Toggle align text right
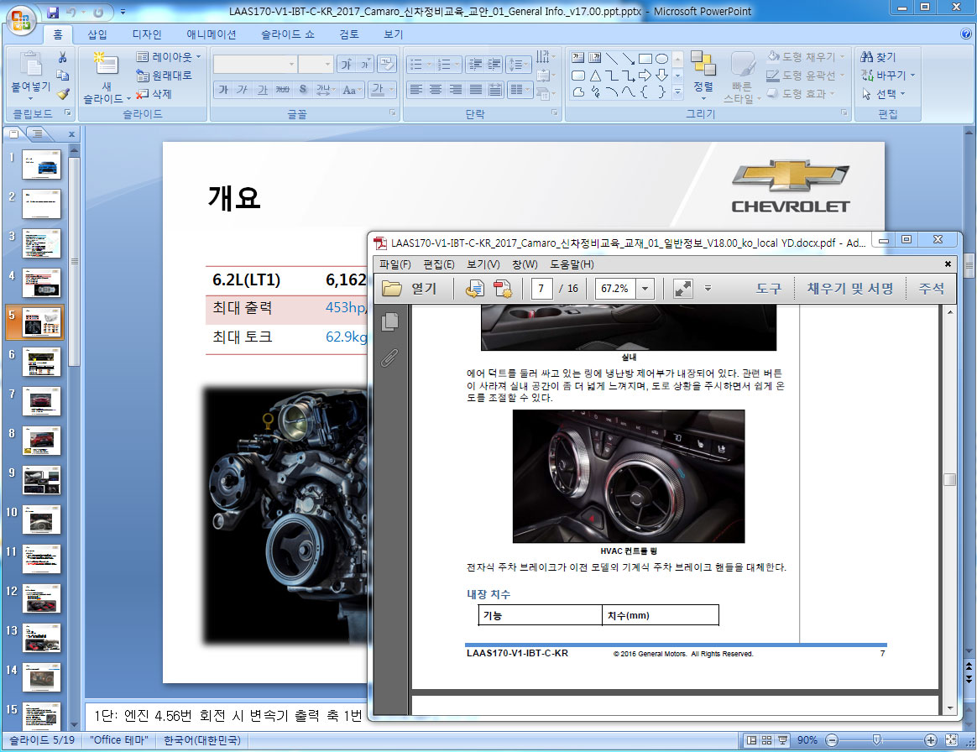The width and height of the screenshot is (977, 752). tap(456, 90)
